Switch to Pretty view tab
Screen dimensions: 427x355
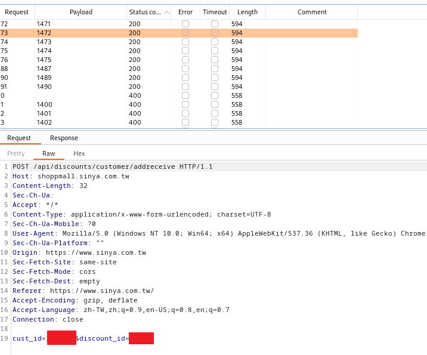[16, 153]
